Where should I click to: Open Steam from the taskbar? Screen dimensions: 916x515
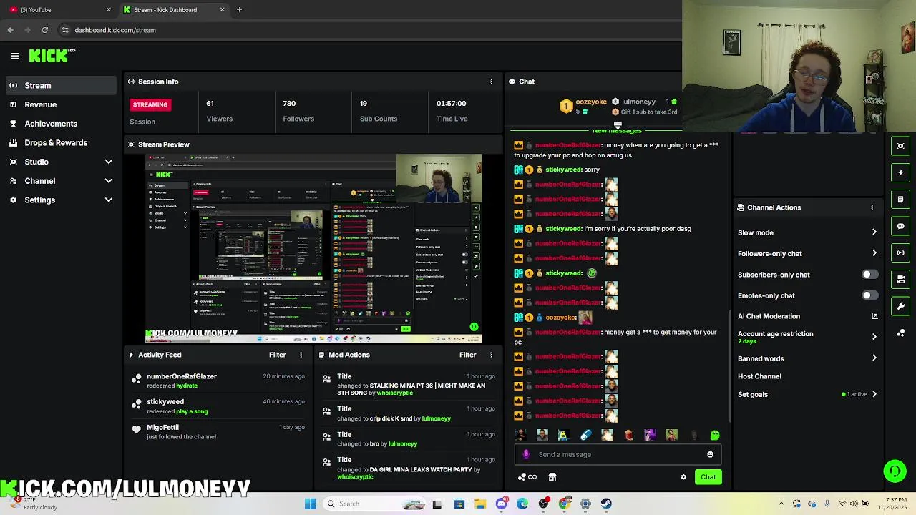click(607, 504)
